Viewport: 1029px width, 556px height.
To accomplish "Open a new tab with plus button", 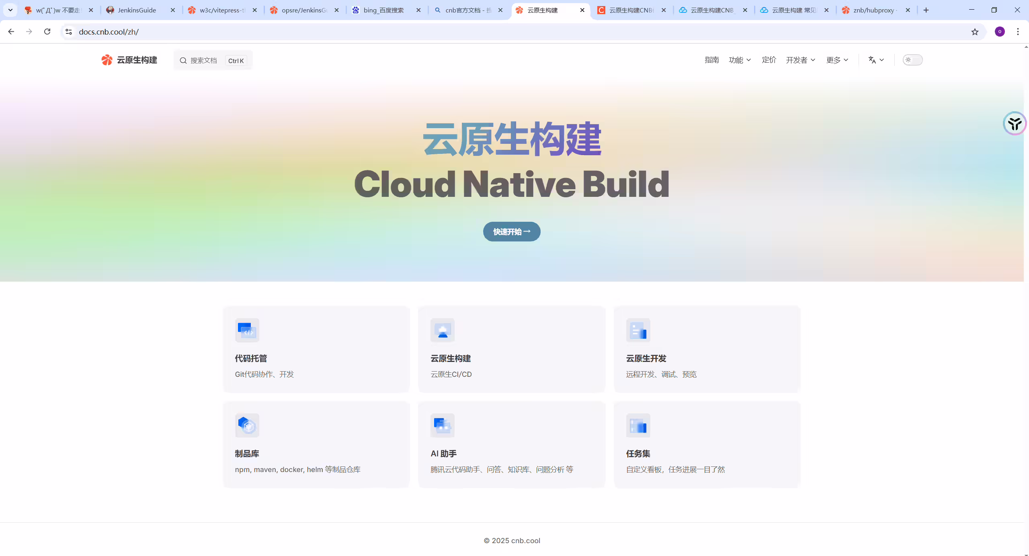I will click(x=926, y=10).
